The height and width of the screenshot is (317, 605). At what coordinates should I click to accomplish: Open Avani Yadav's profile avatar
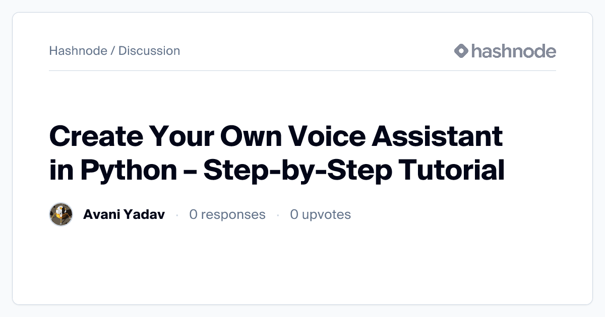pyautogui.click(x=61, y=215)
